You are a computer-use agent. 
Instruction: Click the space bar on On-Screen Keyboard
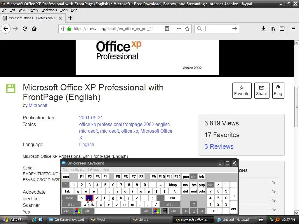[117, 211]
